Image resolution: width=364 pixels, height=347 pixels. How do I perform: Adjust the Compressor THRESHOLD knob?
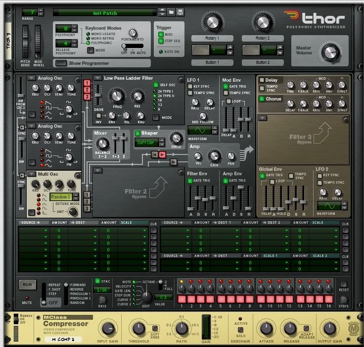coord(138,329)
